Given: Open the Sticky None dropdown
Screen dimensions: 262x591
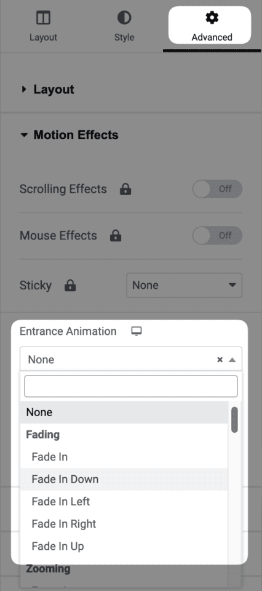Looking at the screenshot, I should pos(185,285).
